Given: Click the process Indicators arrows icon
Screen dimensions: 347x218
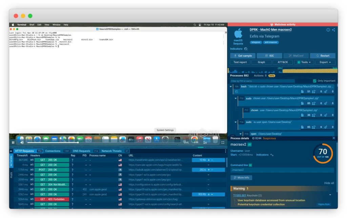Looking at the screenshot, I should tap(272, 155).
